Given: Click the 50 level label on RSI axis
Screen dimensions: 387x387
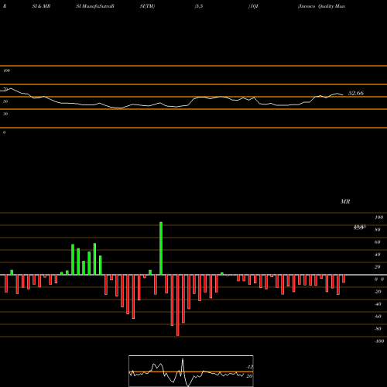Looking at the screenshot, I should pos(5,101).
